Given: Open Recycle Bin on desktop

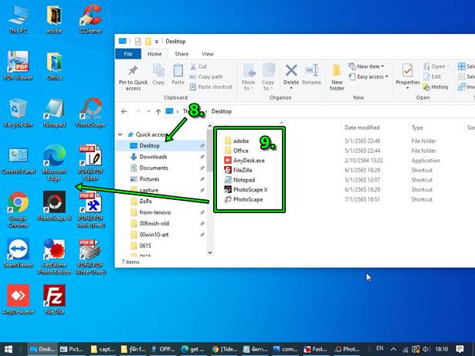Looking at the screenshot, I should (x=18, y=113).
